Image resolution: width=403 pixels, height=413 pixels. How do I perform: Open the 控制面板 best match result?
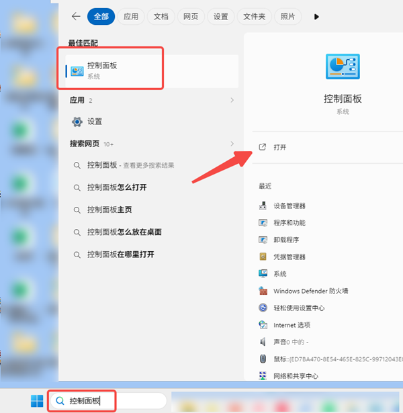pyautogui.click(x=114, y=70)
